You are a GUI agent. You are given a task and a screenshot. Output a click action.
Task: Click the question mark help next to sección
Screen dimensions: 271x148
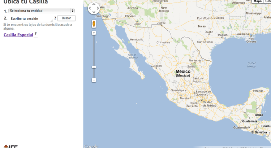pyautogui.click(x=55, y=18)
